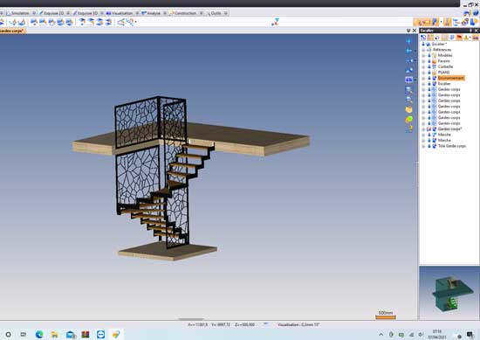Image resolution: width=480 pixels, height=340 pixels.
Task: Switch to the Analyse tab
Action: click(x=151, y=13)
